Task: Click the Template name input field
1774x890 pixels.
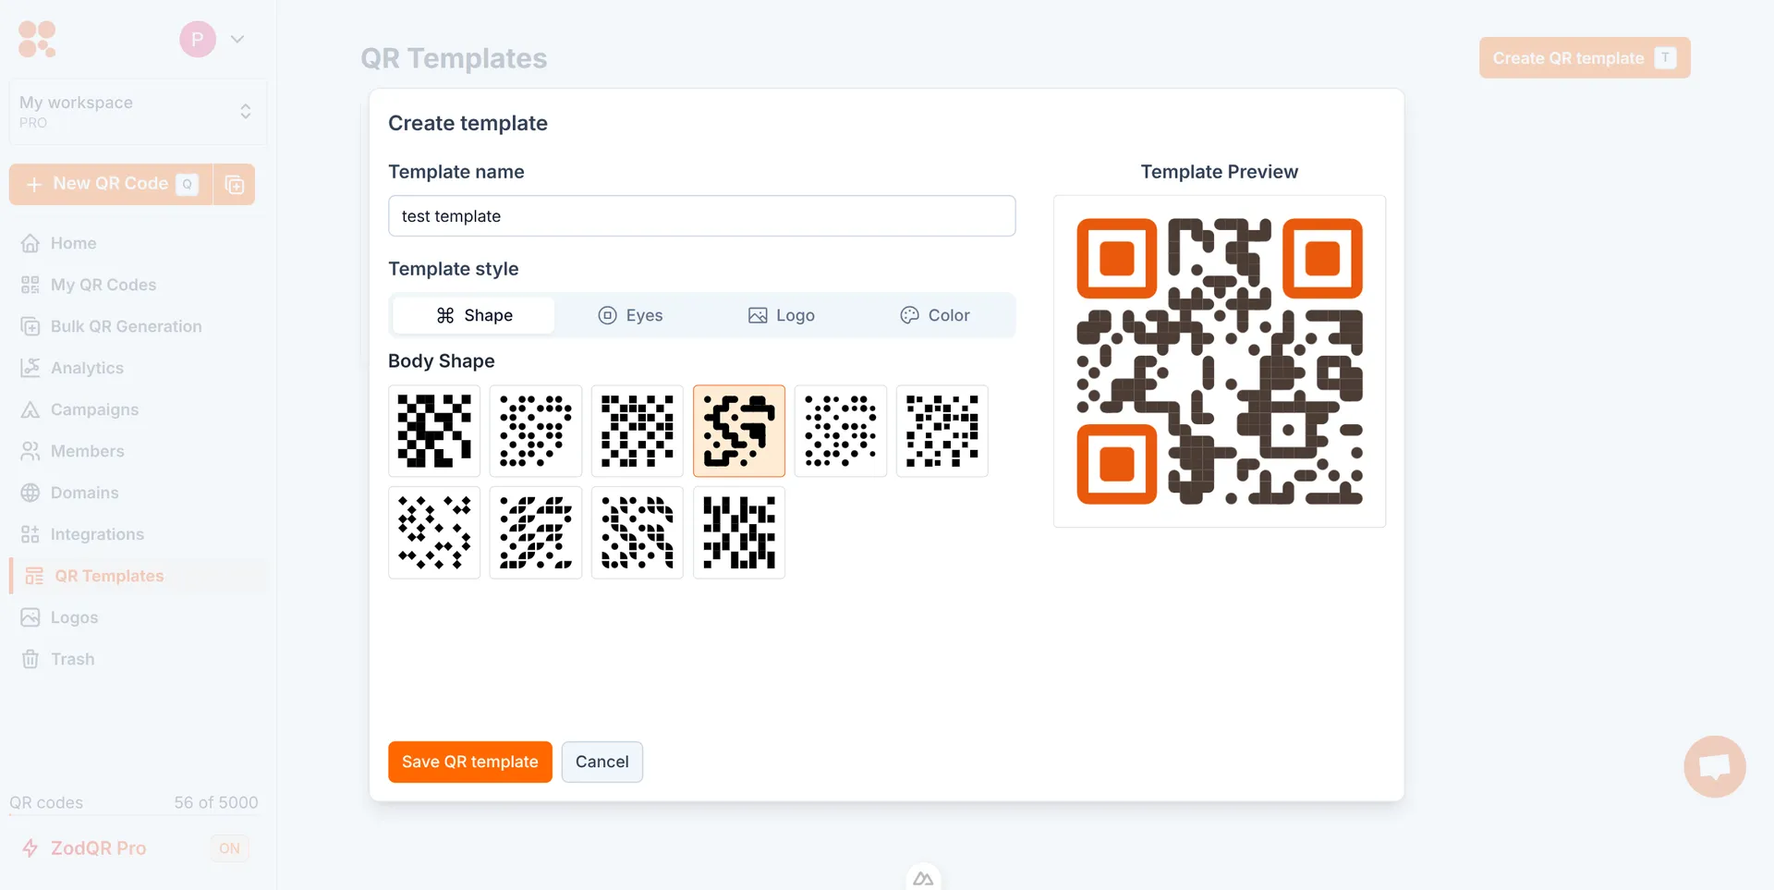Action: pos(702,215)
